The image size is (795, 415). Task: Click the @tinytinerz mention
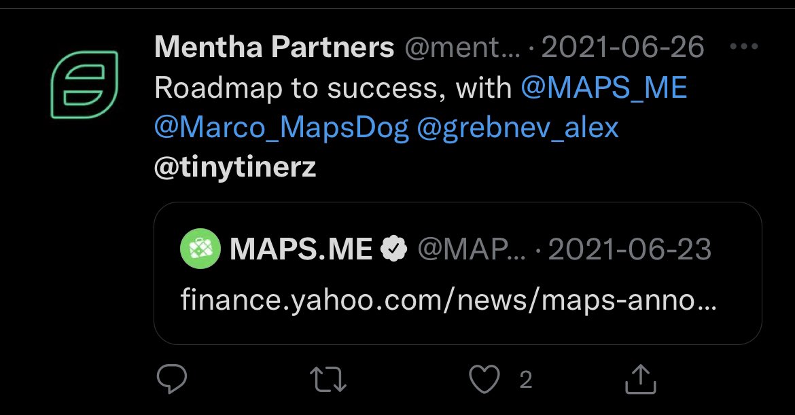(x=235, y=167)
